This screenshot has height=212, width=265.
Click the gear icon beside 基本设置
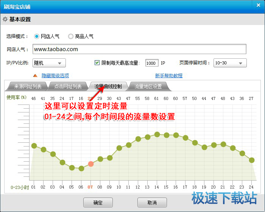pos(5,19)
